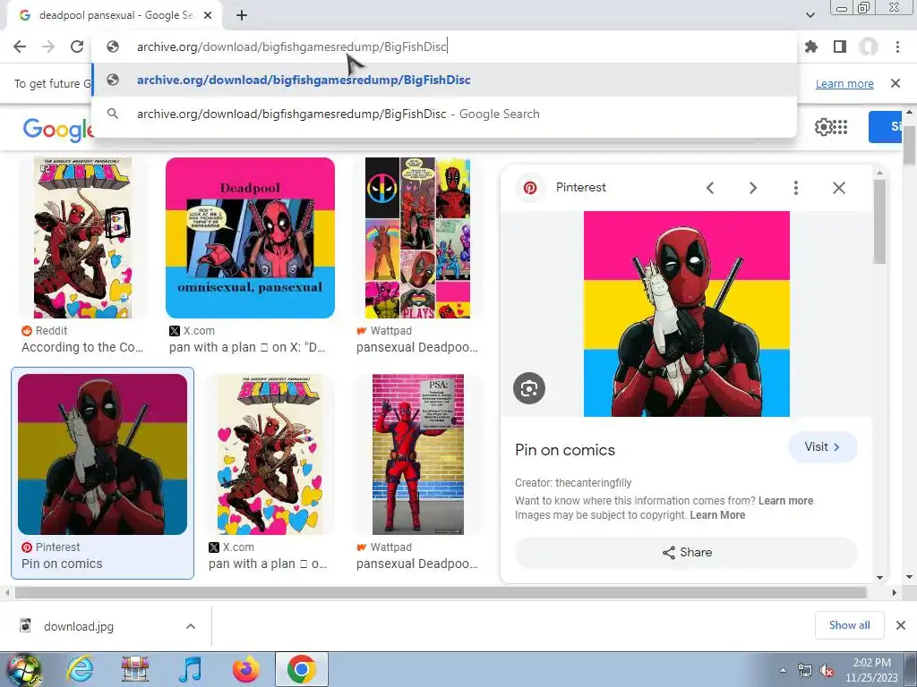This screenshot has width=917, height=687.
Task: Click the 'Pin on comics' caption under the Pinterest thumbnail
Action: pyautogui.click(x=62, y=564)
